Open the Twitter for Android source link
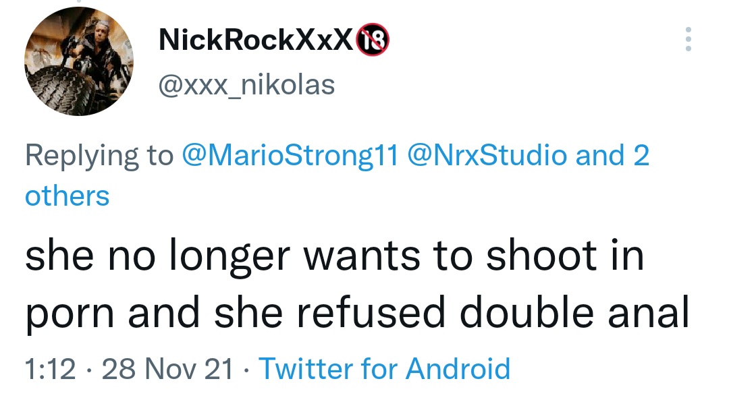This screenshot has height=408, width=729. [x=384, y=369]
